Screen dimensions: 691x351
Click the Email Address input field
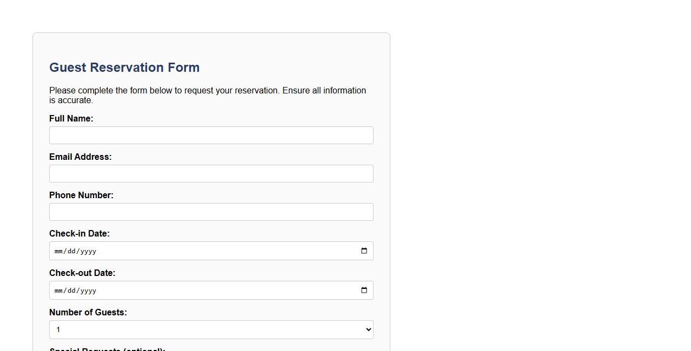point(211,173)
